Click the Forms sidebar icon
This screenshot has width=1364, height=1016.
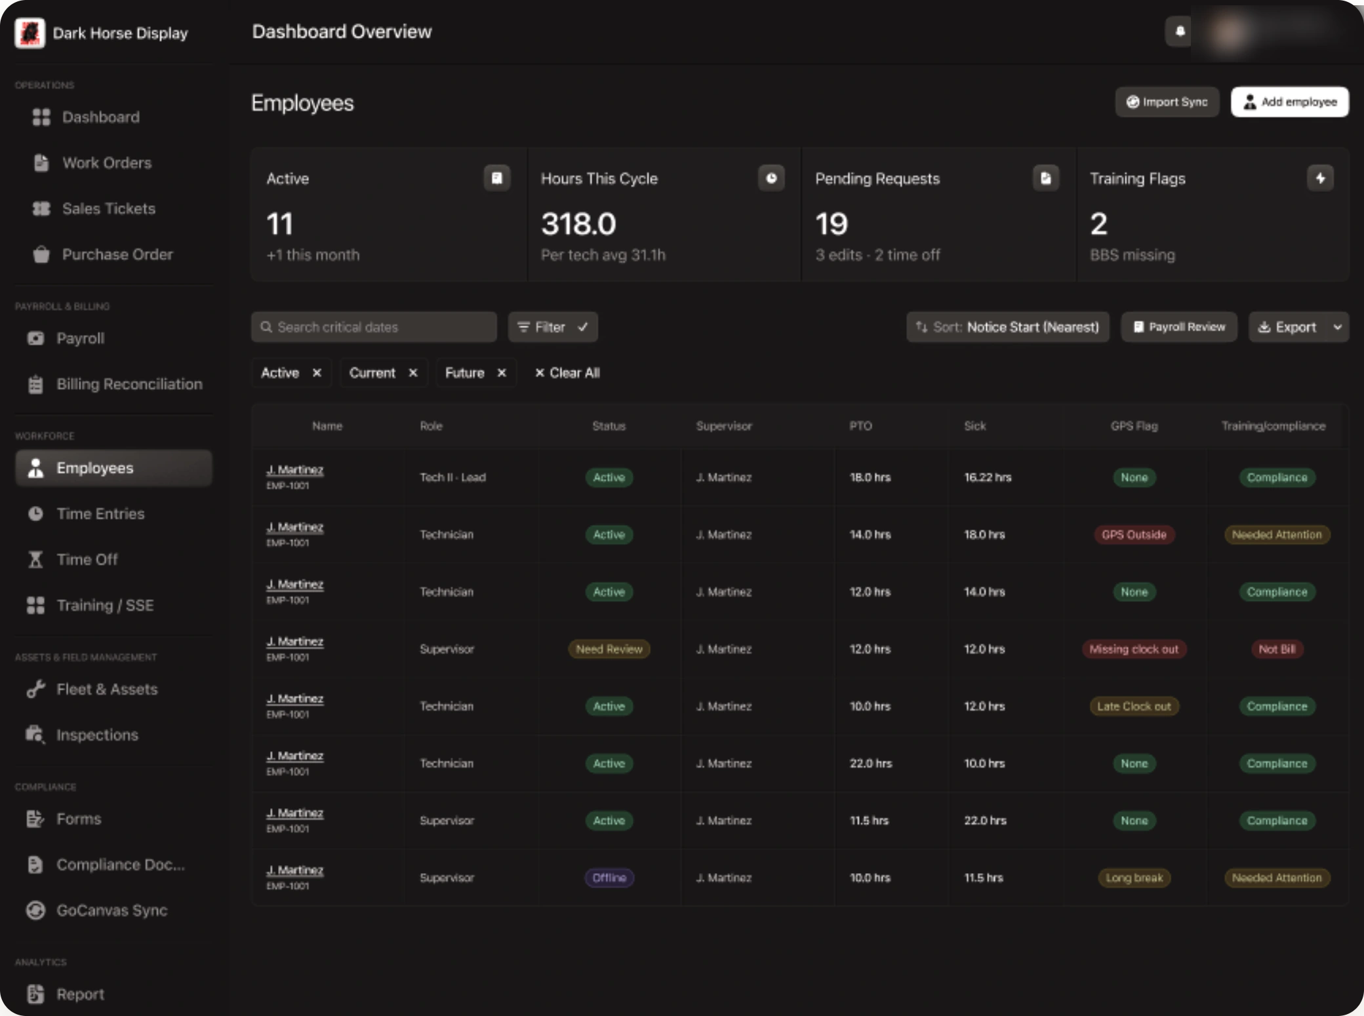pyautogui.click(x=35, y=819)
